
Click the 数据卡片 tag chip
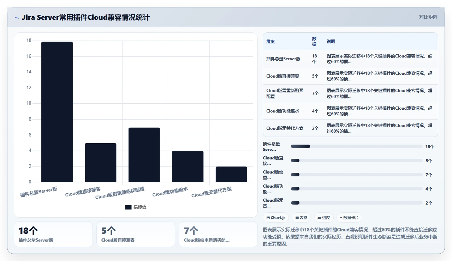coord(349,218)
